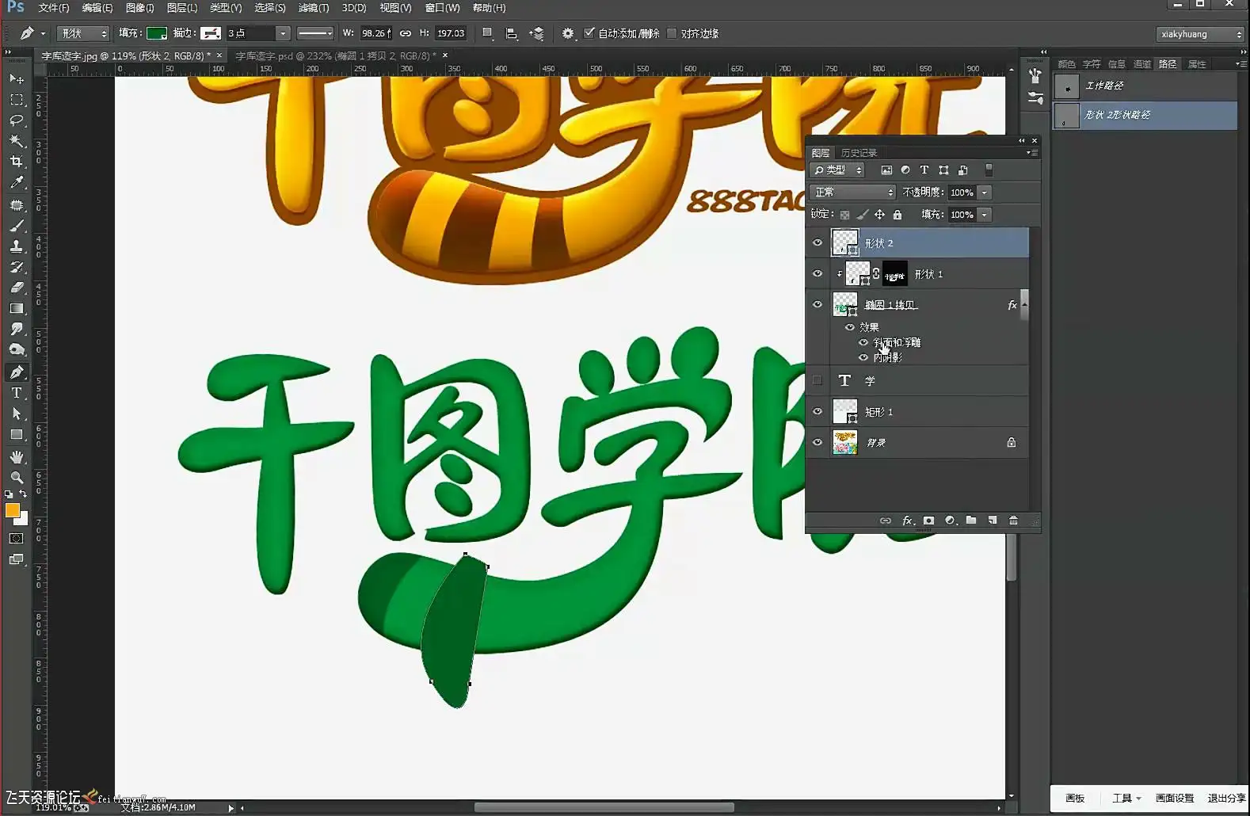Add a layer mask
Image resolution: width=1250 pixels, height=816 pixels.
(928, 520)
